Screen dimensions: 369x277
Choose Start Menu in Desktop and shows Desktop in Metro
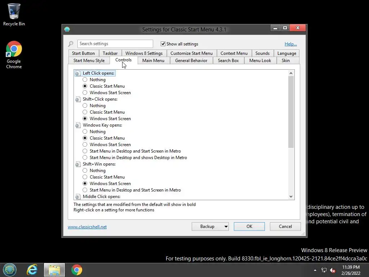[85, 158]
